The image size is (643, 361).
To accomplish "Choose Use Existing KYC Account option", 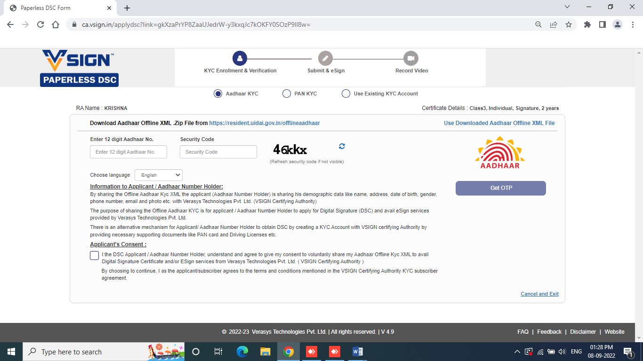I will click(346, 94).
